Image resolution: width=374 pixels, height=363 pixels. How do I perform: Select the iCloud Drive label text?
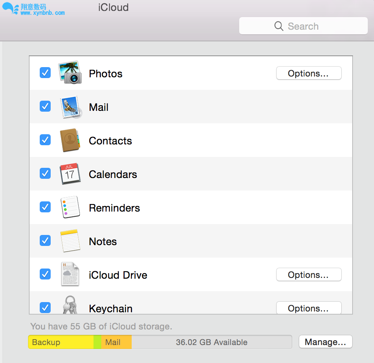tap(118, 275)
